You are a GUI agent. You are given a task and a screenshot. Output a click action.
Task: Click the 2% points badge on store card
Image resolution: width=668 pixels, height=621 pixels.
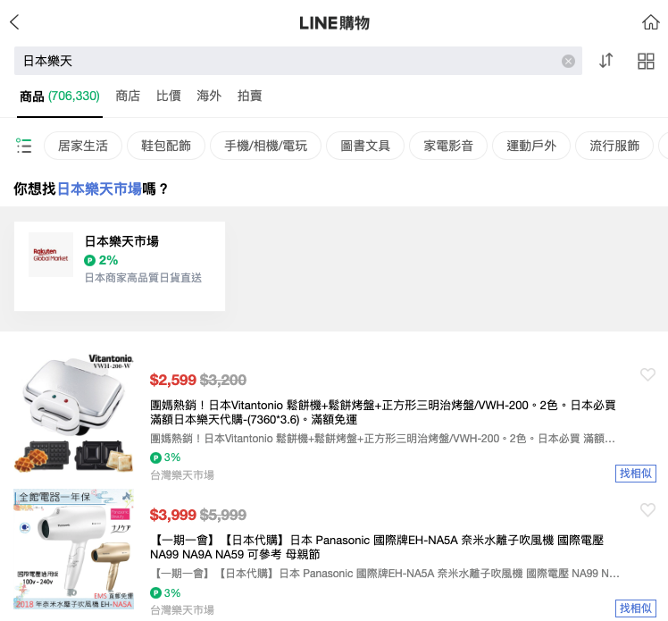[x=101, y=260]
